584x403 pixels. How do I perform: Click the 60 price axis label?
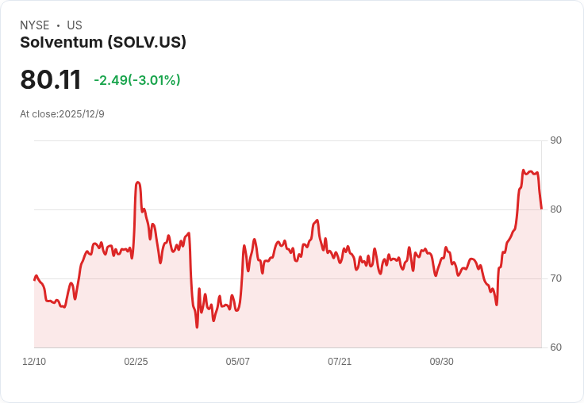(555, 347)
